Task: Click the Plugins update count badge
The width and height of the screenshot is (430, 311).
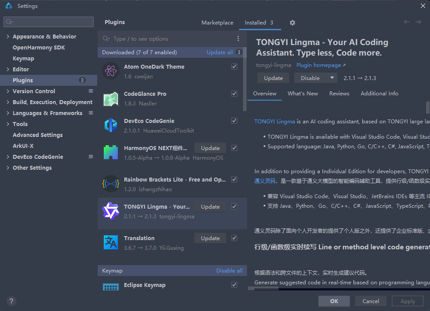Action: pyautogui.click(x=82, y=80)
